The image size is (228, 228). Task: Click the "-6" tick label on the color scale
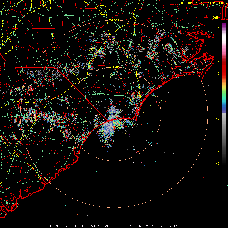tap(218, 175)
